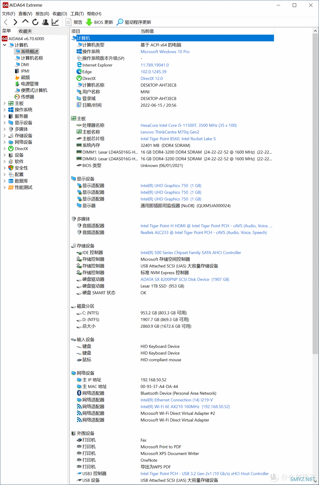This screenshot has width=319, height=485.
Task: Click the DirectX row Xbox icon
Action: point(79,78)
